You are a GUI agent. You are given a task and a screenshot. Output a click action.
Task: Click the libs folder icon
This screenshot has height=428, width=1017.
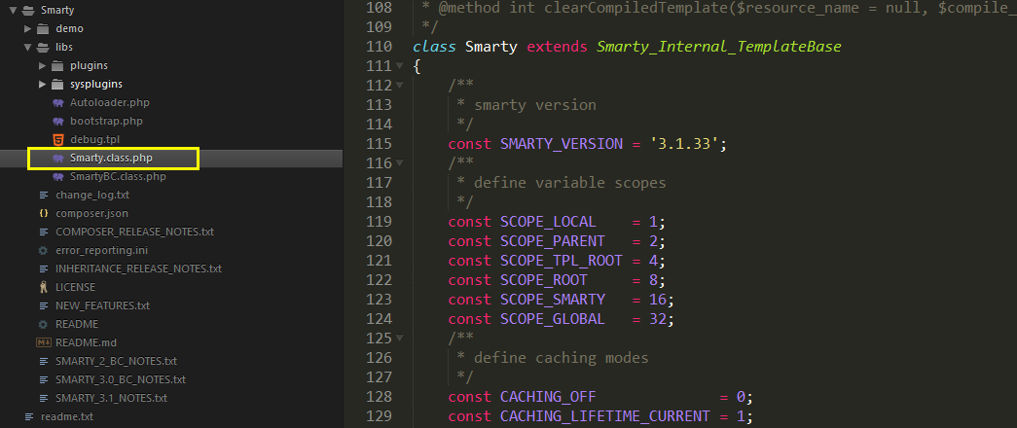point(43,48)
